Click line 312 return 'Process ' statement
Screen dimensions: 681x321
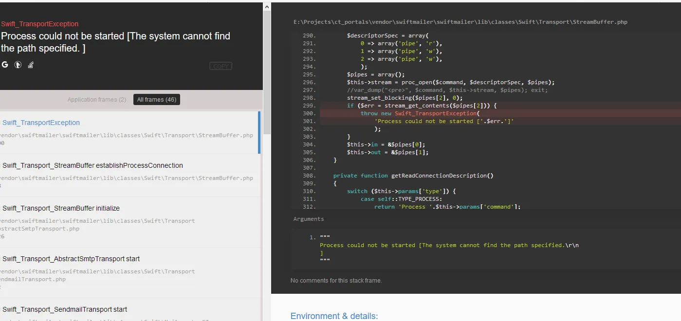point(447,207)
